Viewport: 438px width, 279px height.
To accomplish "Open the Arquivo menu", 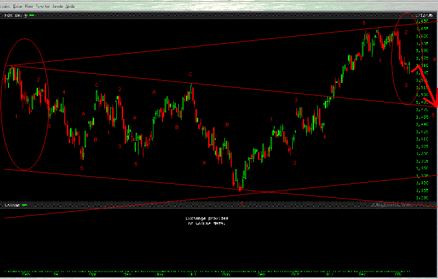I will (x=5, y=6).
